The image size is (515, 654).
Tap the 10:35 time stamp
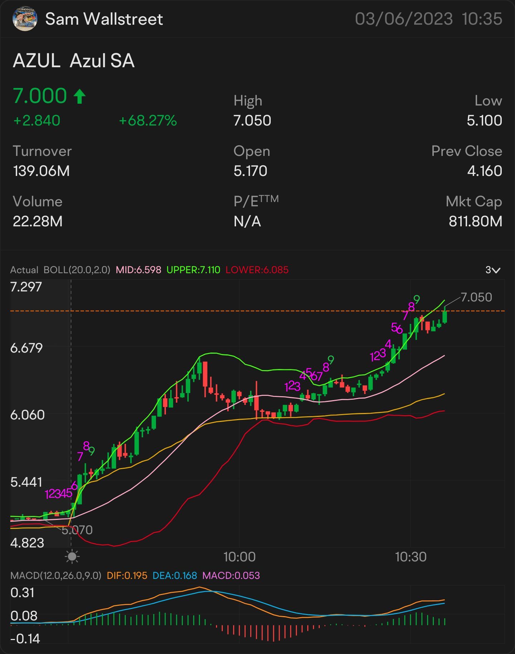coord(482,19)
